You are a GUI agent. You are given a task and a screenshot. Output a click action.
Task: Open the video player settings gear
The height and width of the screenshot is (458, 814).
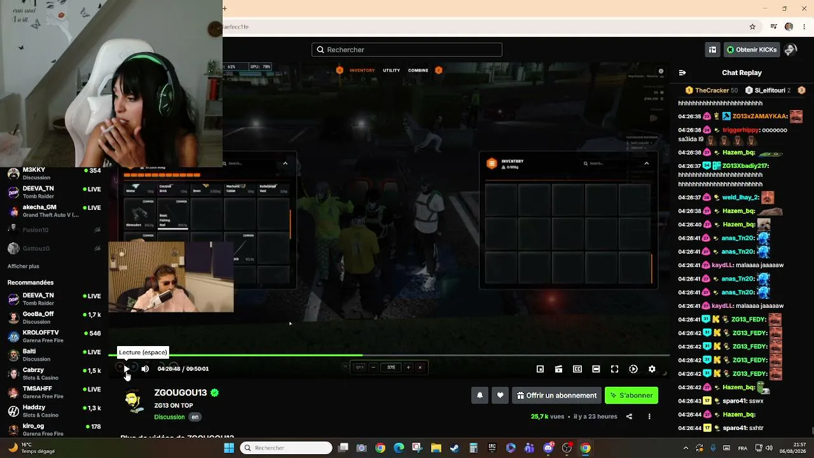tap(652, 369)
